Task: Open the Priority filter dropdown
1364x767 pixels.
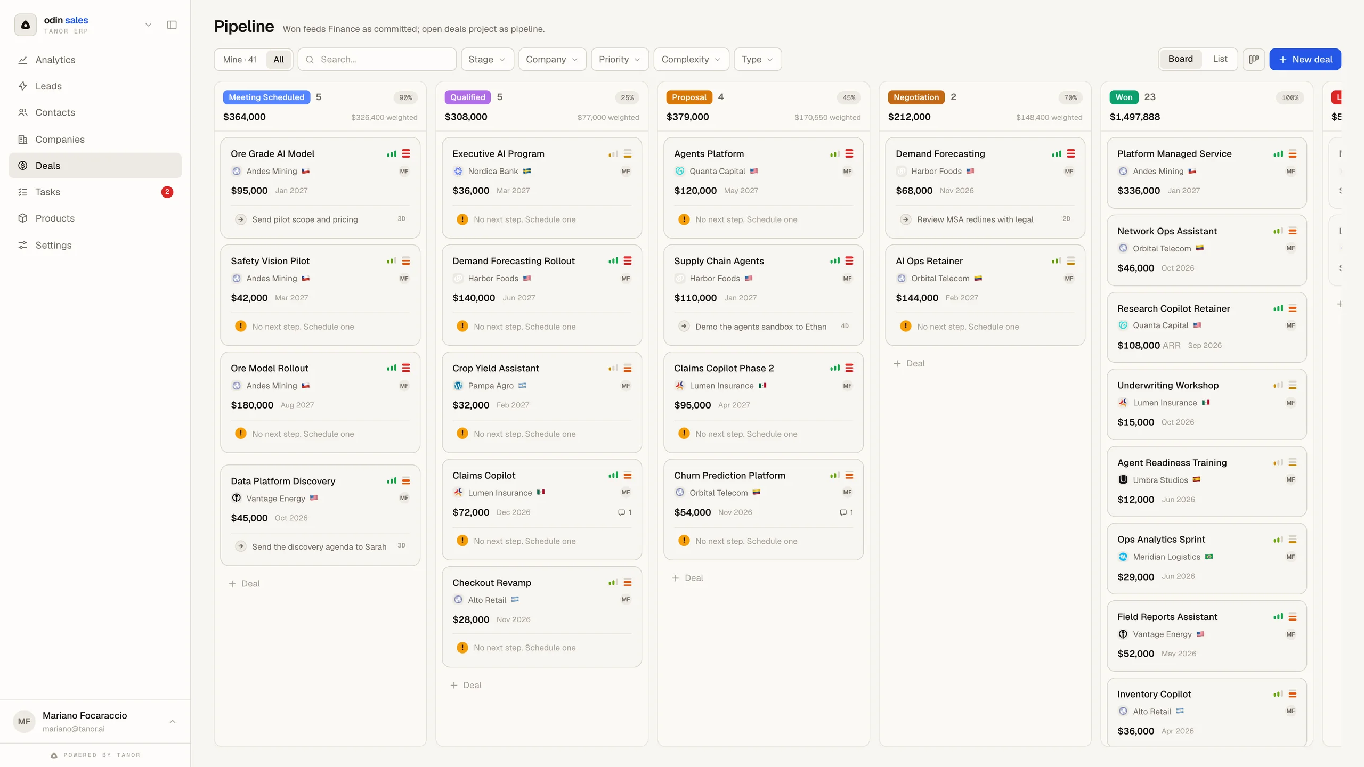Action: [620, 60]
